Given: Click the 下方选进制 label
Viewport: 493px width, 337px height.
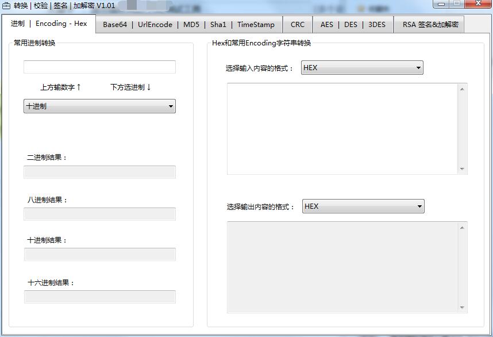Looking at the screenshot, I should [x=130, y=87].
